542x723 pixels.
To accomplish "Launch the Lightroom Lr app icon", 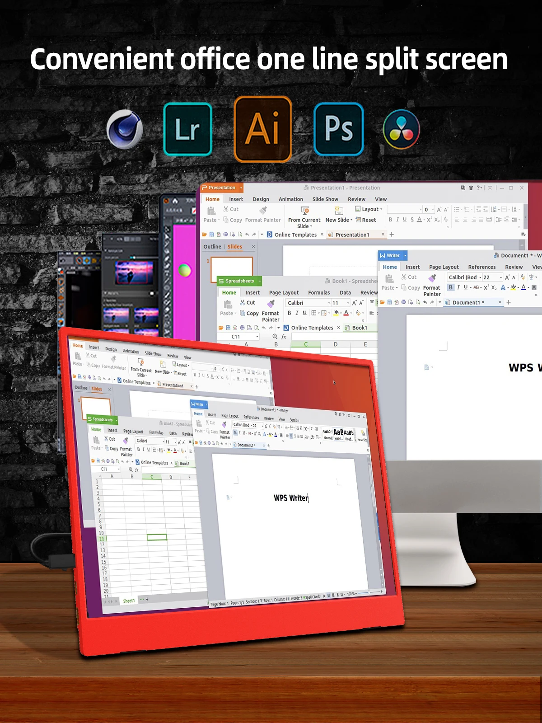I will click(x=187, y=129).
